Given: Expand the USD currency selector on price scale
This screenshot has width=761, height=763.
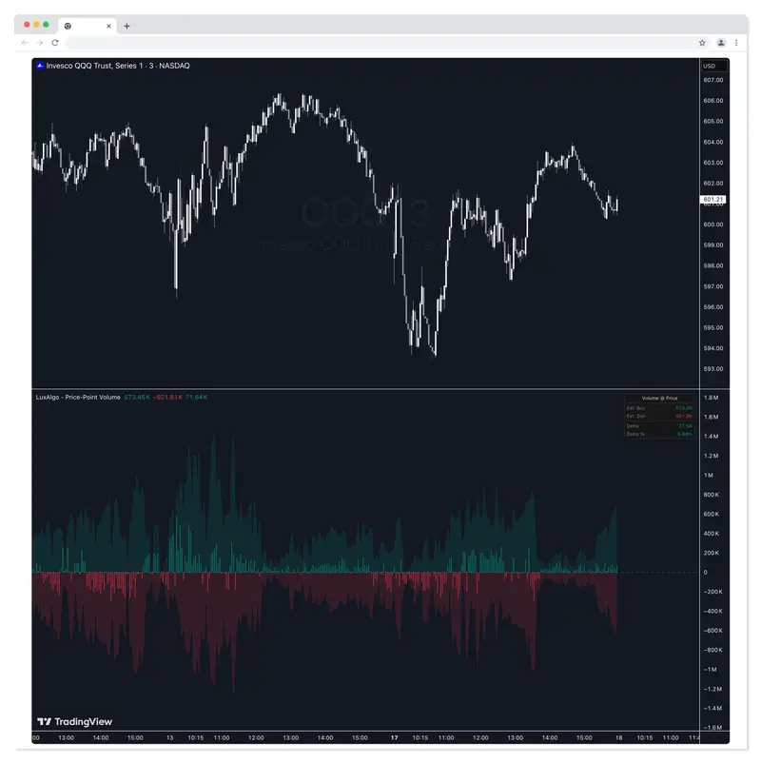Looking at the screenshot, I should (710, 66).
